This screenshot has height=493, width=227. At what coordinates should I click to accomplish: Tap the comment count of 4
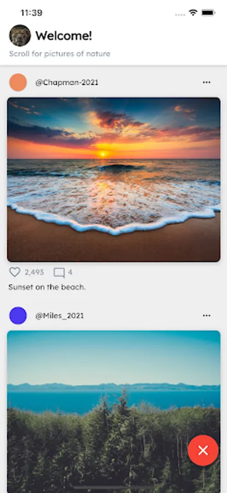pos(70,272)
